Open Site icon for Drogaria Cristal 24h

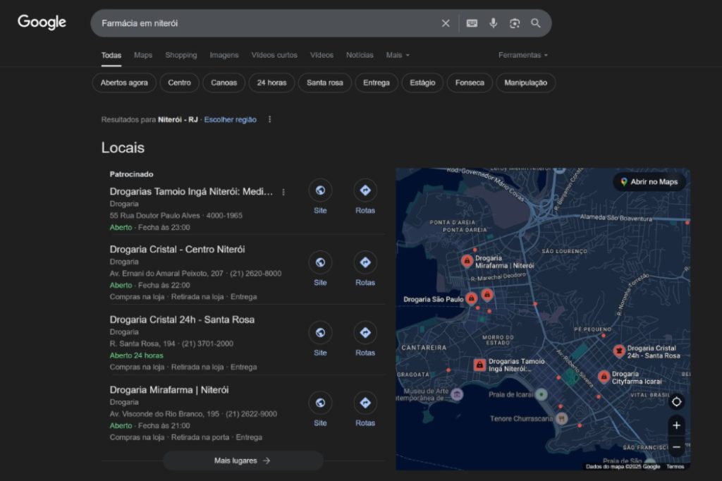320,333
